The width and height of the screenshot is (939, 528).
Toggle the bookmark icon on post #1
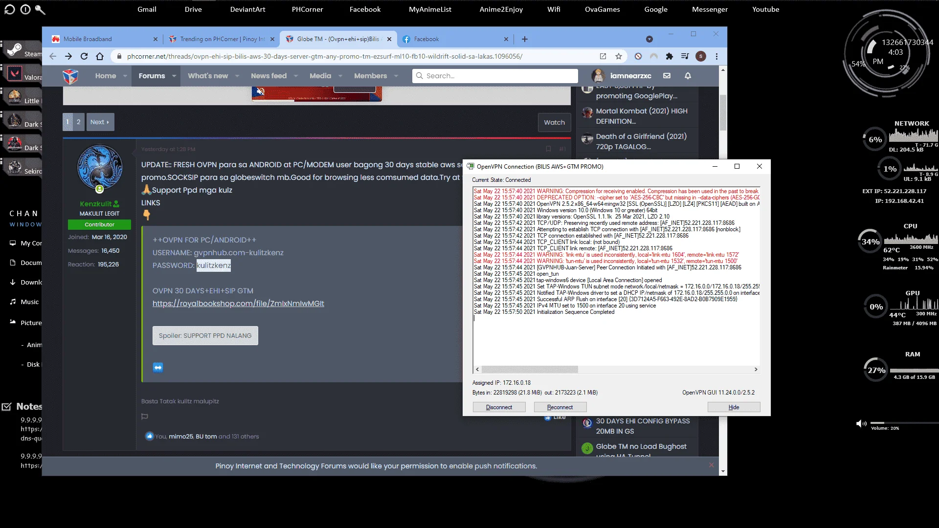point(548,149)
